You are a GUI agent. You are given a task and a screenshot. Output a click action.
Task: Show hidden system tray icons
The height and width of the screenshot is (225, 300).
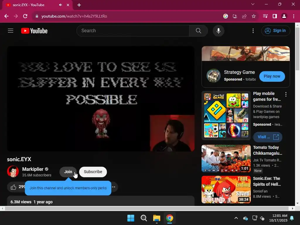236,218
